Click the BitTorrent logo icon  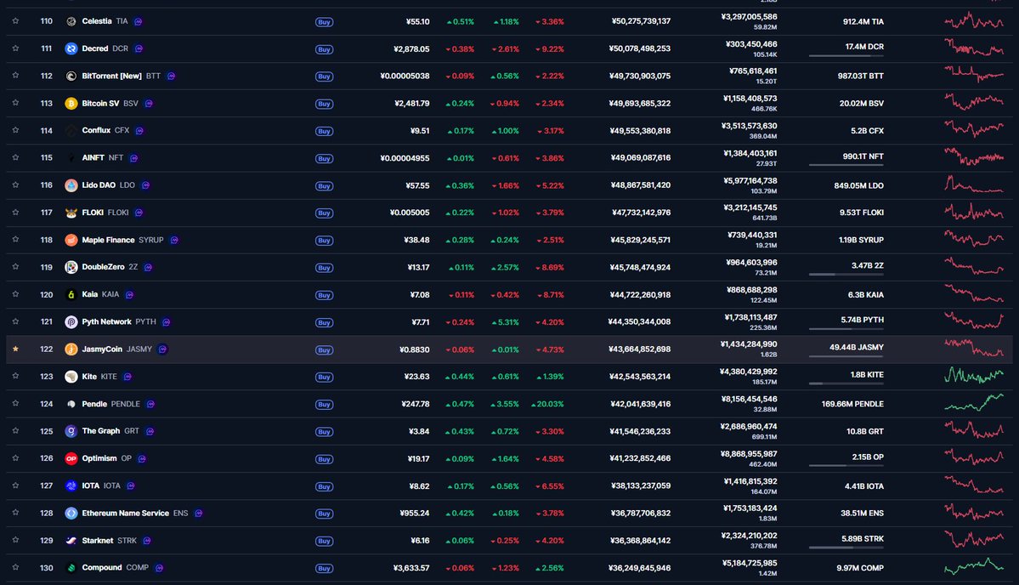71,76
